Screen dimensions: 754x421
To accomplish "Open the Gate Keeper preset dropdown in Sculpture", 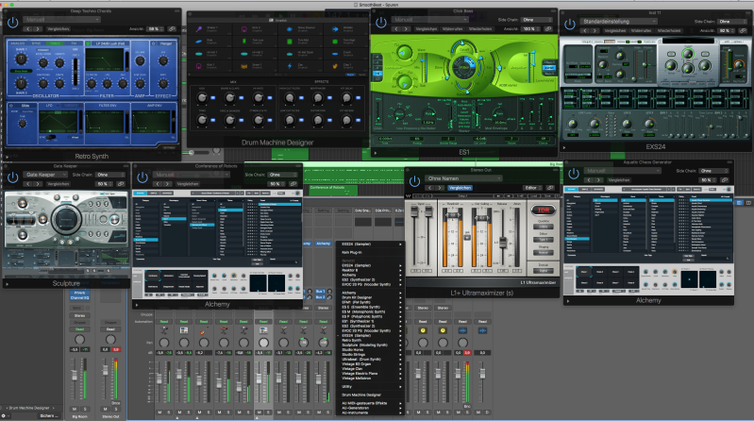I will (45, 175).
